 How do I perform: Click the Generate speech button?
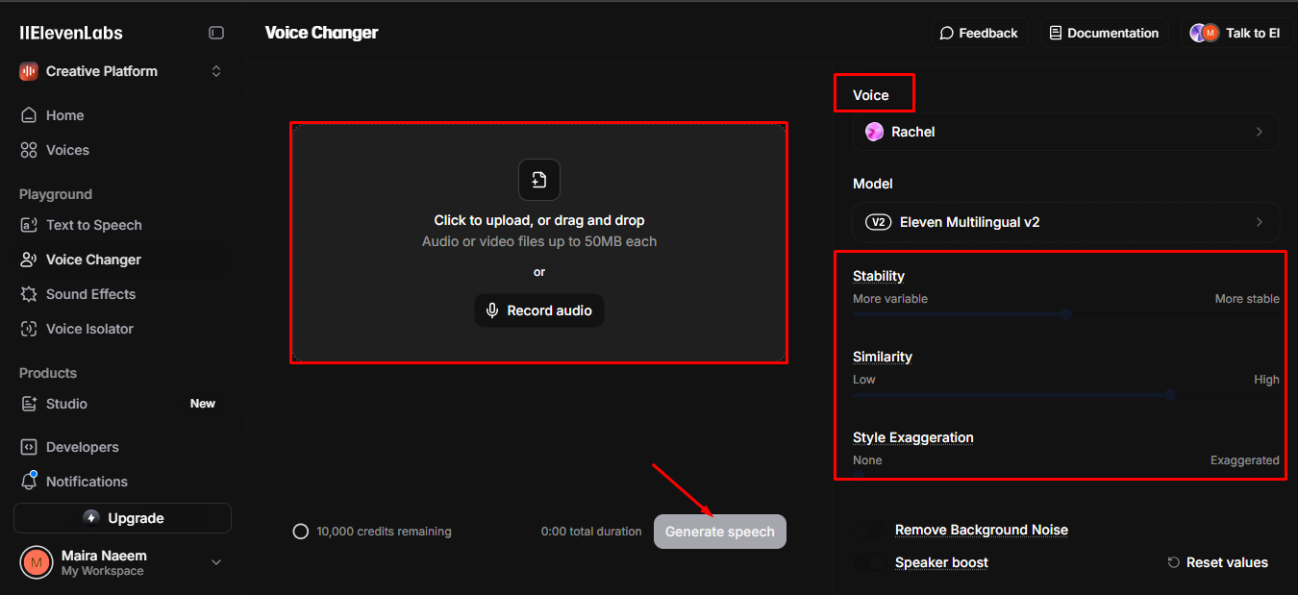719,531
